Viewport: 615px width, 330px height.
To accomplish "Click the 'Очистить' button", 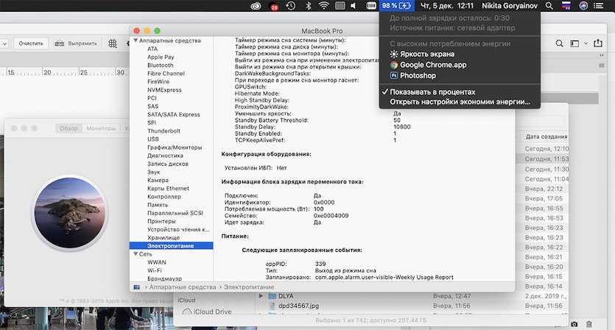I will coord(32,43).
